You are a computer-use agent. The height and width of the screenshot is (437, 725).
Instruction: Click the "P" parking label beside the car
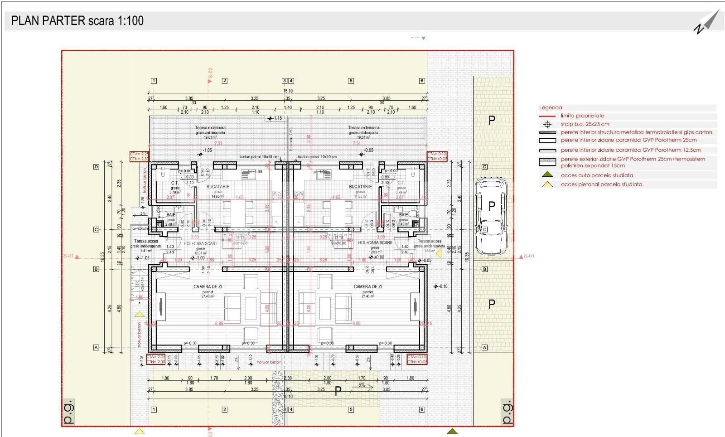click(x=492, y=206)
